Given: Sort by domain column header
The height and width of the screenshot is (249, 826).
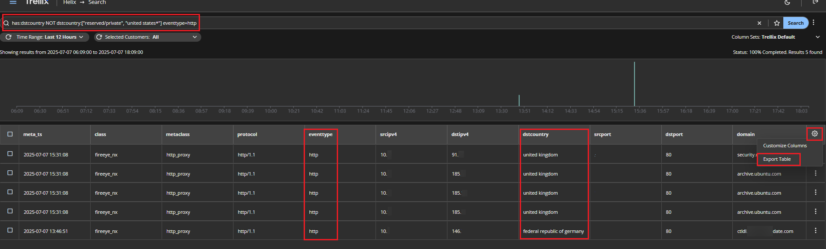Looking at the screenshot, I should pos(745,134).
